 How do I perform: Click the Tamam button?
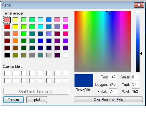pyautogui.click(x=14, y=100)
